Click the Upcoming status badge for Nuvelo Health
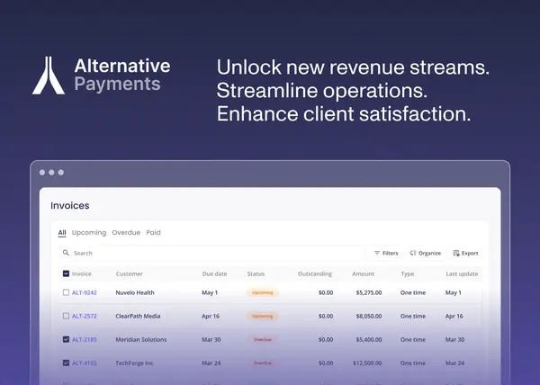 (263, 292)
